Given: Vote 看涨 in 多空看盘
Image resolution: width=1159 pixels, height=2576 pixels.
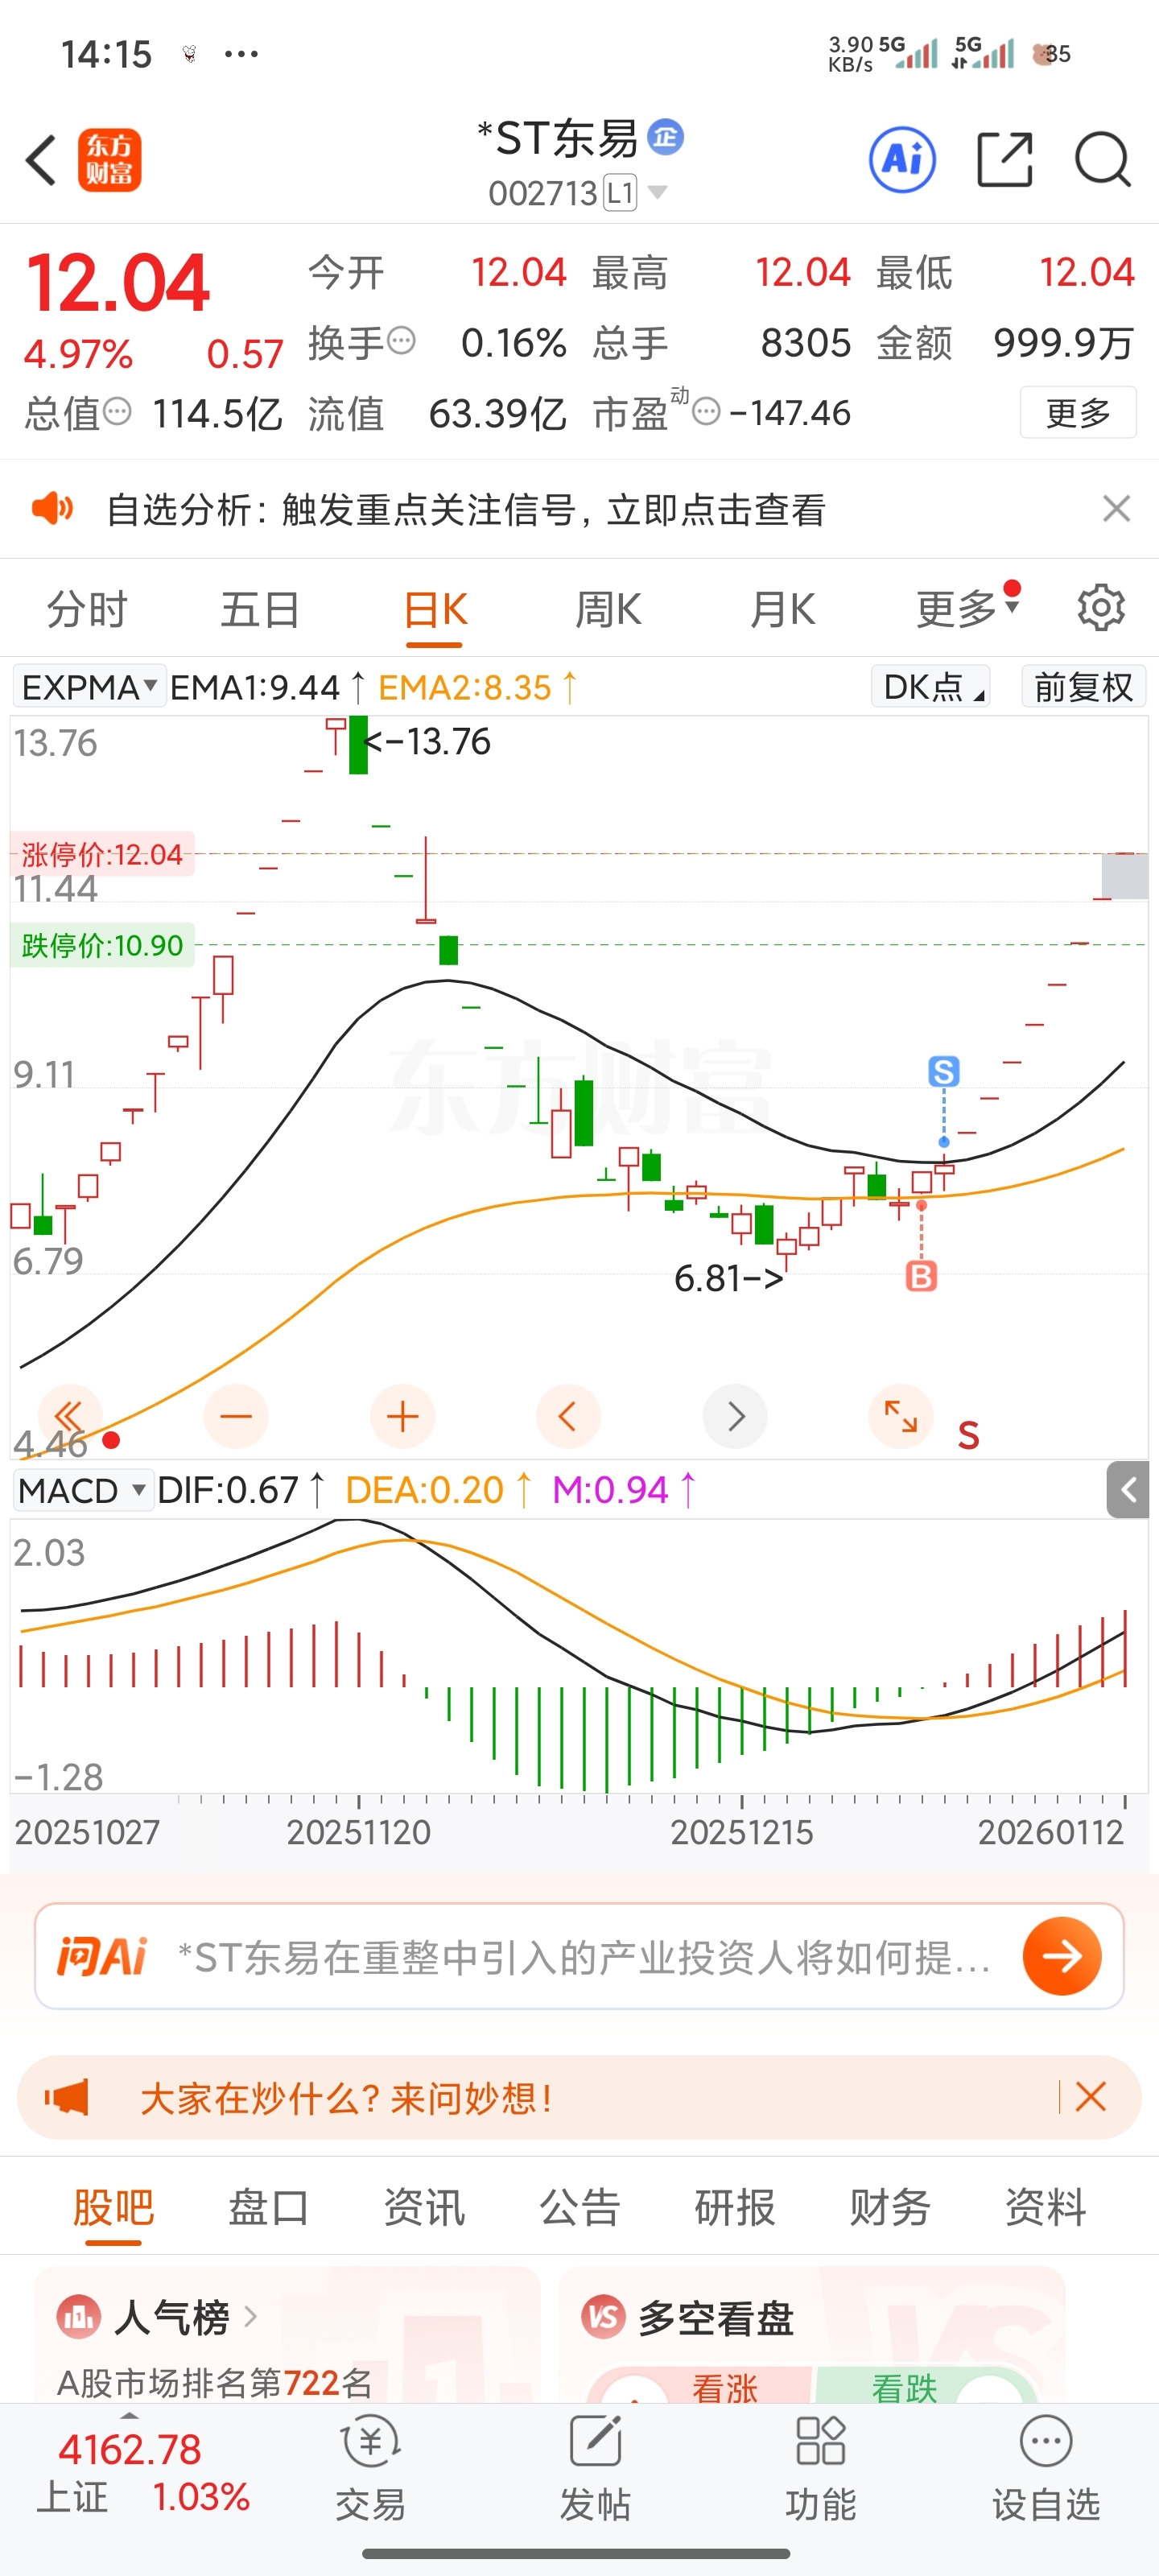Looking at the screenshot, I should [724, 2388].
